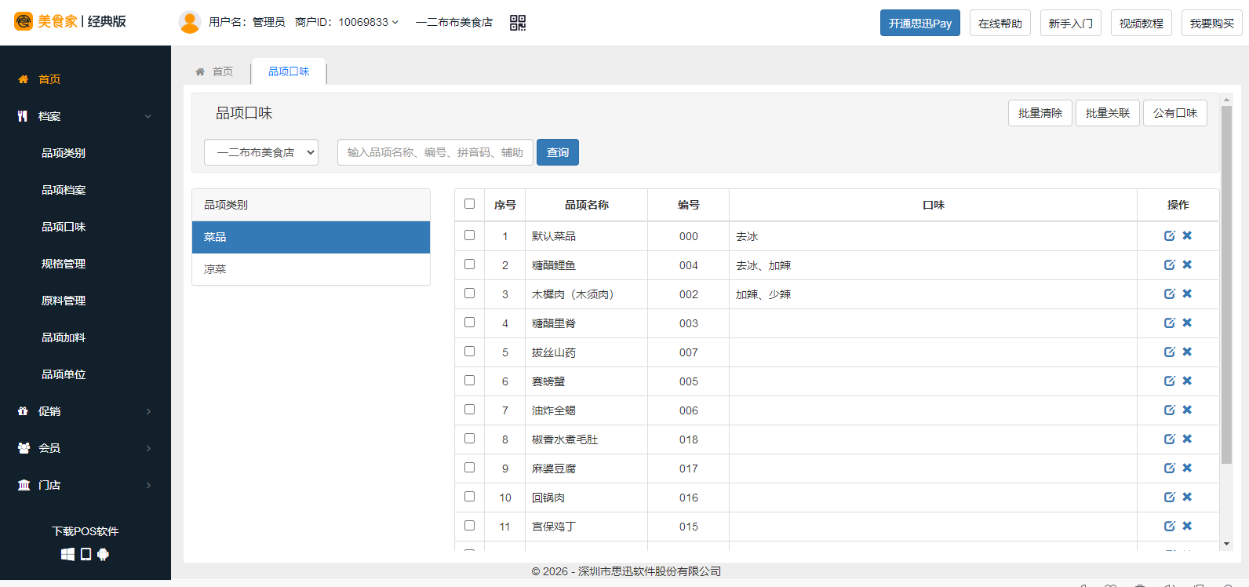Viewport: 1249px width, 587px height.
Task: Click the scrollbar down arrow
Action: 1226,544
